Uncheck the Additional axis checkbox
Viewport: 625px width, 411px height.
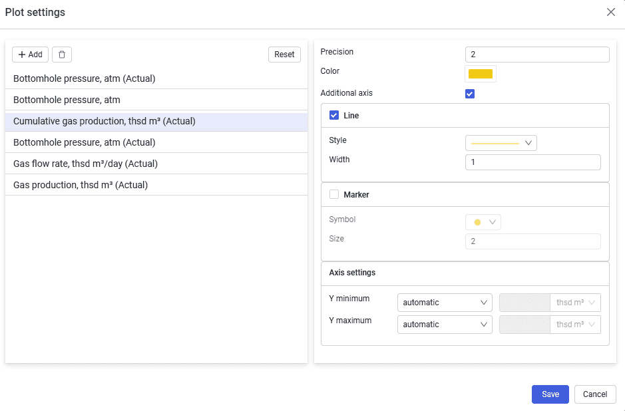pos(469,94)
